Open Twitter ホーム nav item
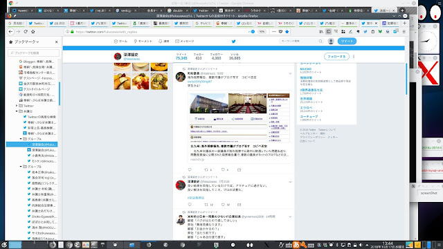 pos(120,41)
